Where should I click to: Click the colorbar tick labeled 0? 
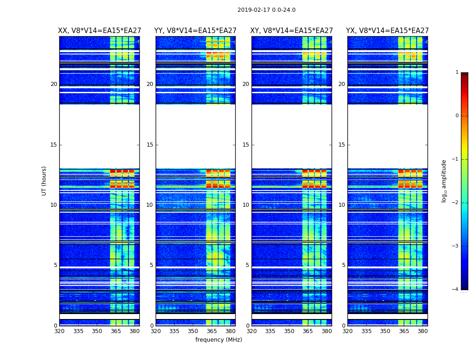click(457, 116)
